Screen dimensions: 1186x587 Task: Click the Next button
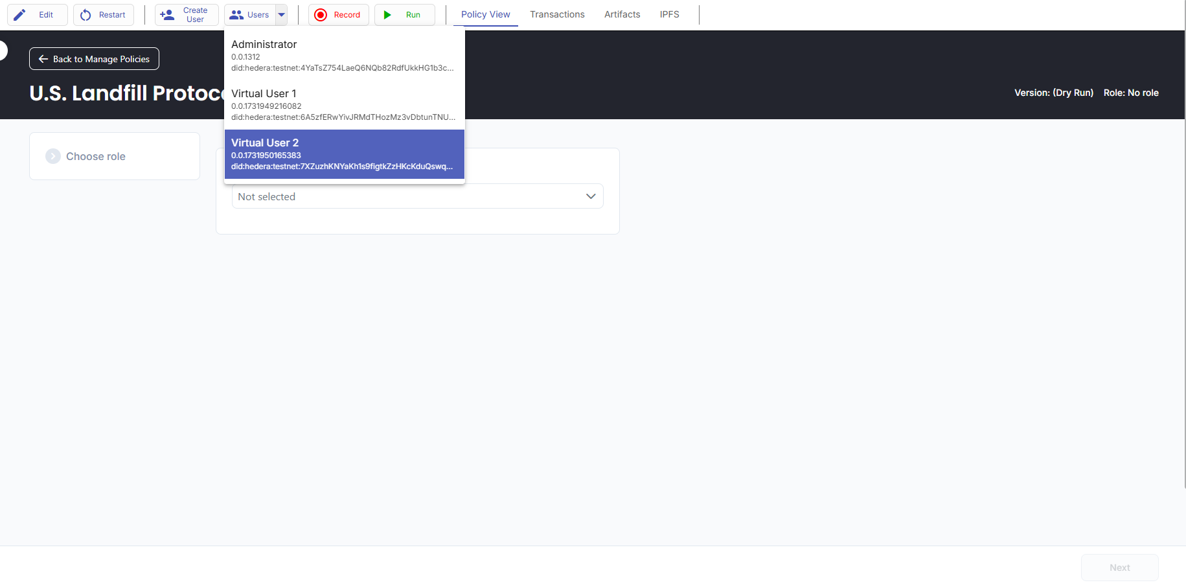tap(1119, 568)
